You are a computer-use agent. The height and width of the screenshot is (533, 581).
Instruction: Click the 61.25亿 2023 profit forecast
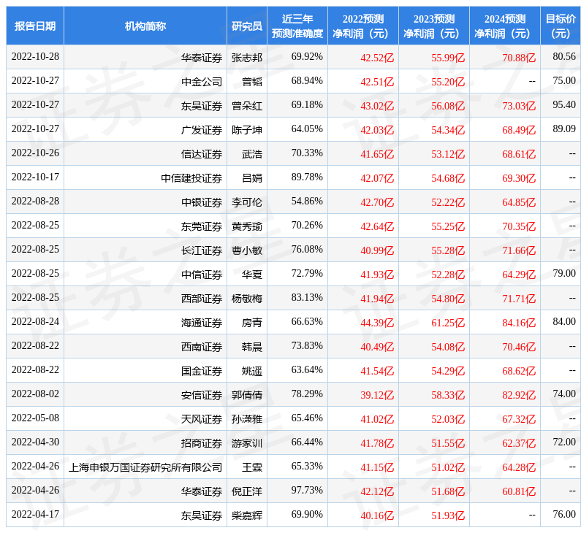pos(447,323)
